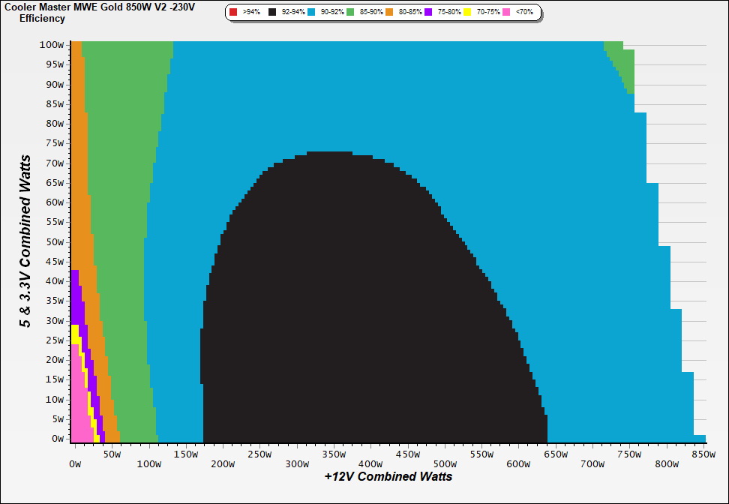This screenshot has height=504, width=729.
Task: Click the green 85-90% legend swatch
Action: (350, 13)
